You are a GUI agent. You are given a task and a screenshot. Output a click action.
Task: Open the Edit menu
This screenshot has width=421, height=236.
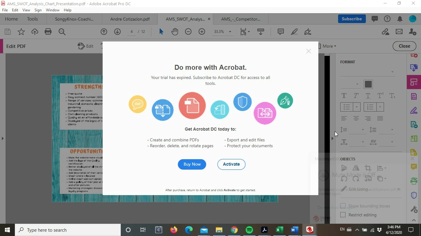(x=15, y=10)
